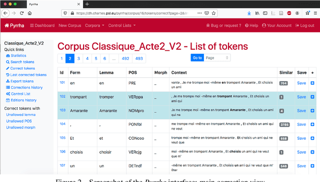Open Export tokens link
This screenshot has width=320, height=182.
20,81
